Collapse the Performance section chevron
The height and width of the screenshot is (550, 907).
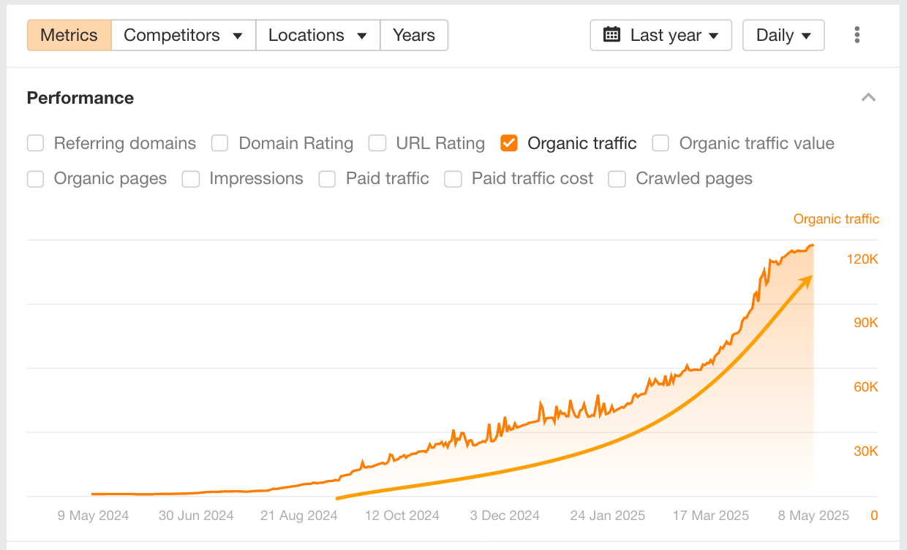point(868,98)
